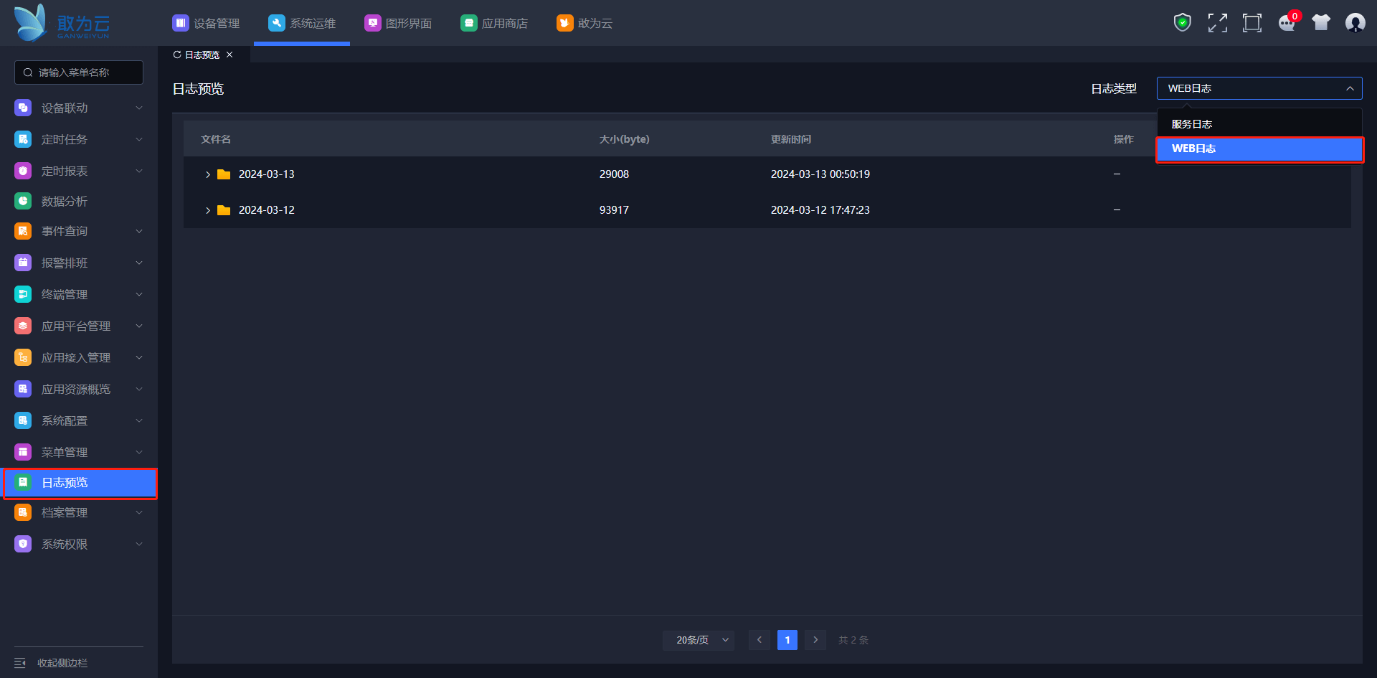Click the refresh icon on 日志预览 tab
1377x678 pixels.
(x=177, y=55)
